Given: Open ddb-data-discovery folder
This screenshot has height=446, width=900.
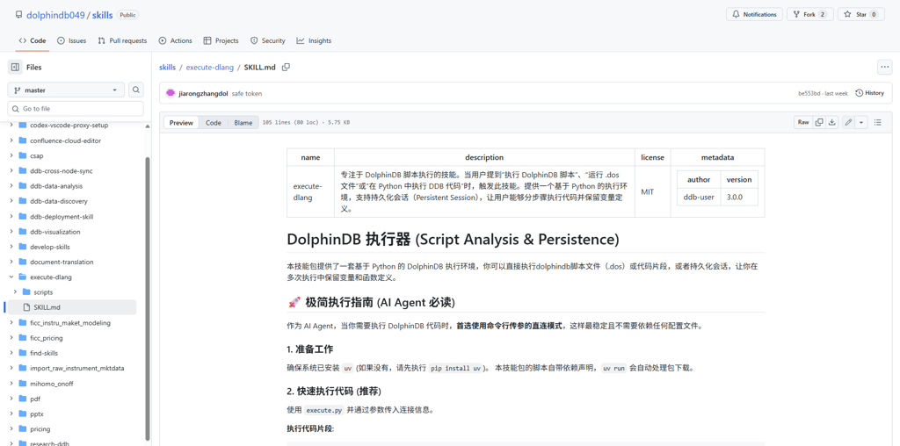Looking at the screenshot, I should 59,201.
